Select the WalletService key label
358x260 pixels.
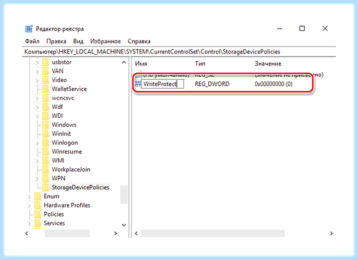coord(69,89)
